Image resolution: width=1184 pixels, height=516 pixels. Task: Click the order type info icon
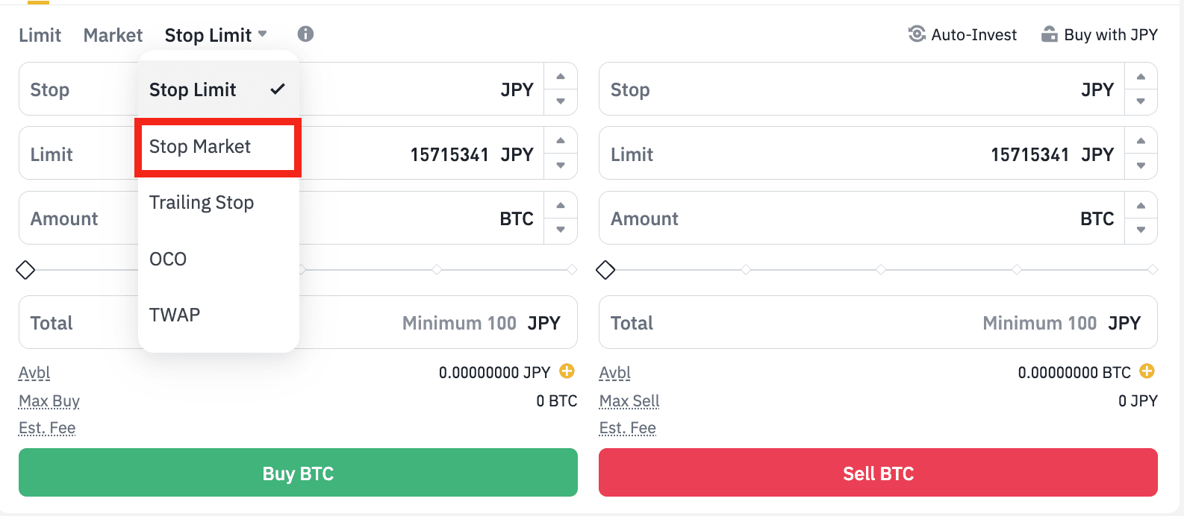(x=305, y=34)
